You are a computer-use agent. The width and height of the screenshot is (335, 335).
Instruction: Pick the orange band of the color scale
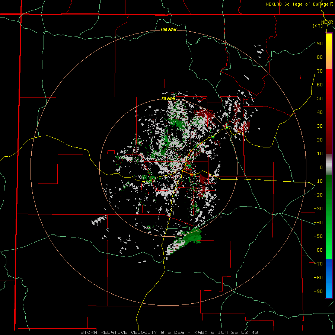pos(329,63)
